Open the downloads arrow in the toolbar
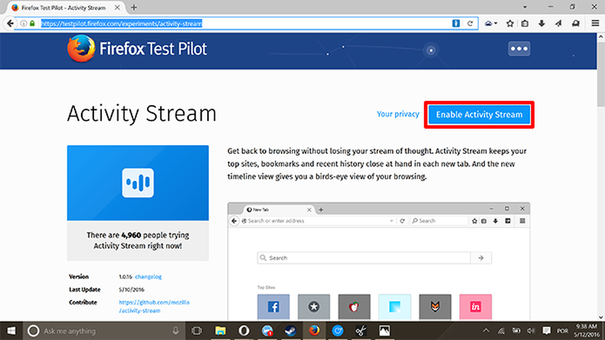Viewport: 605px width, 340px height. 542,23
